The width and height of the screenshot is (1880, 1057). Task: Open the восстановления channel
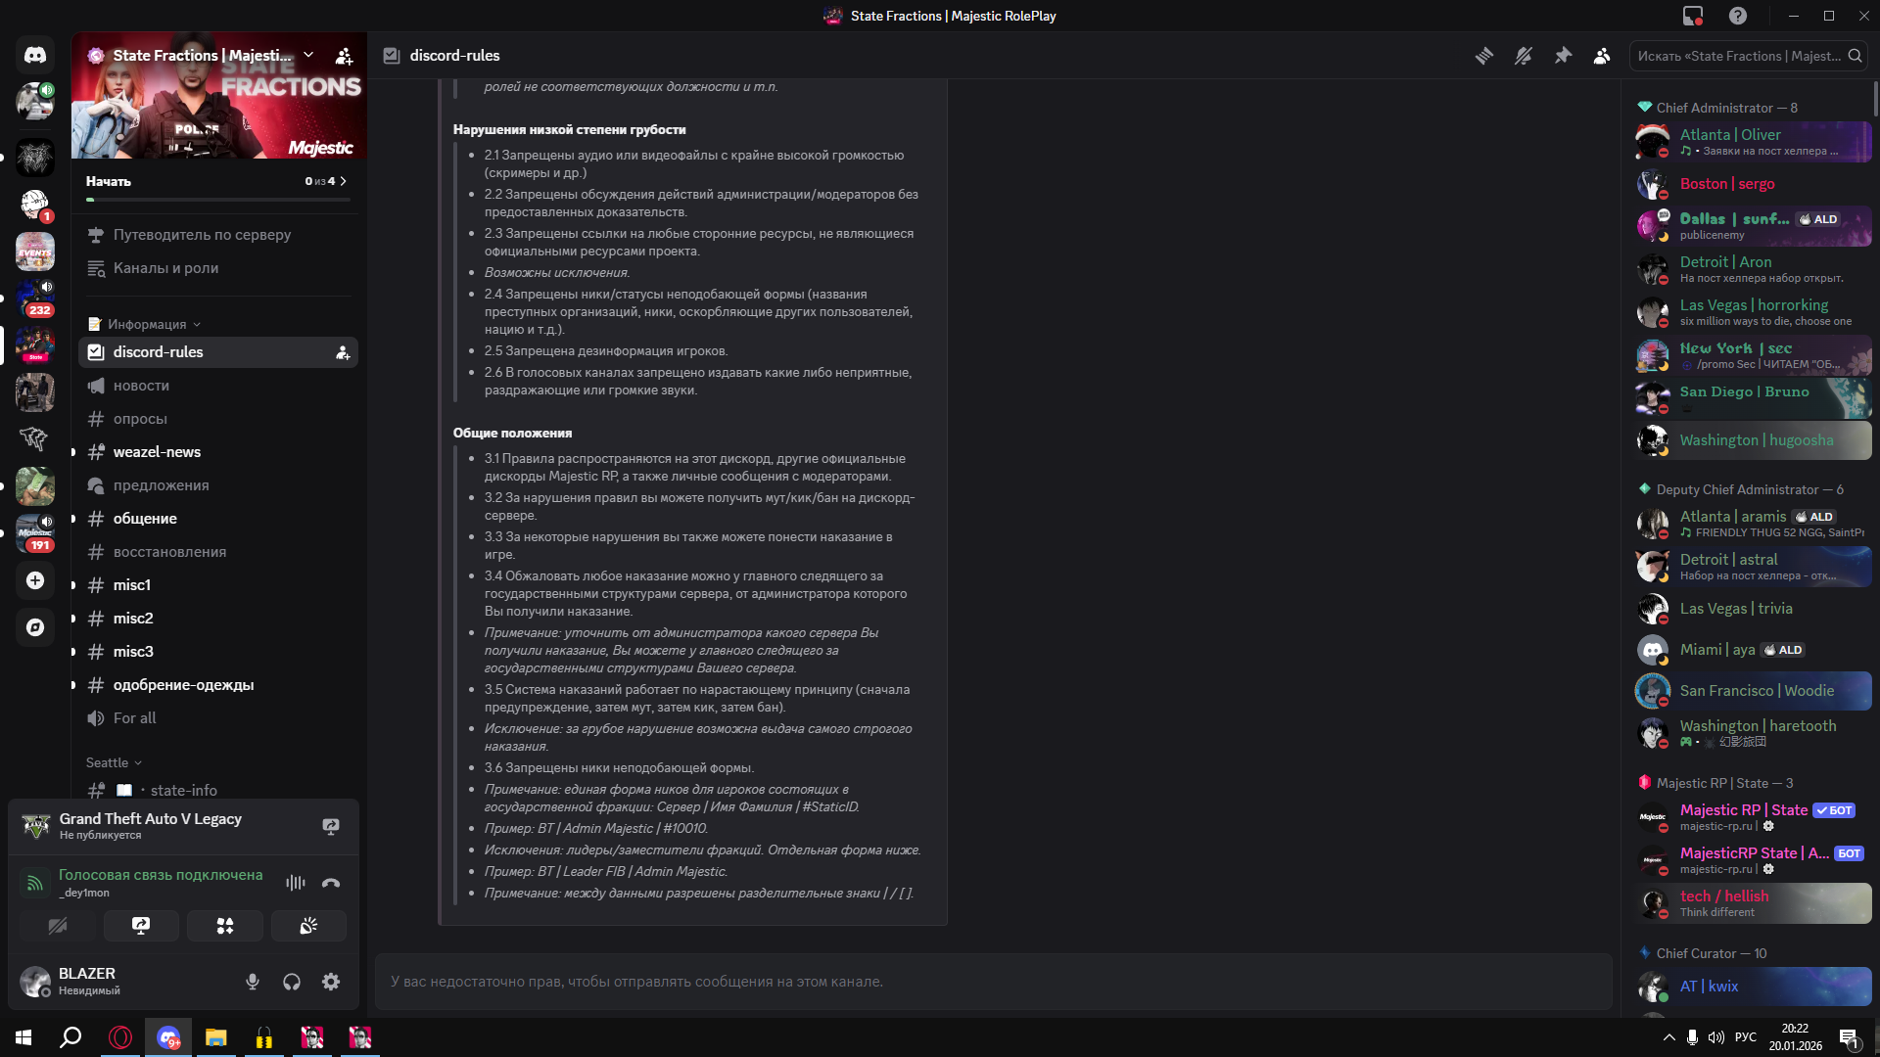click(217, 552)
